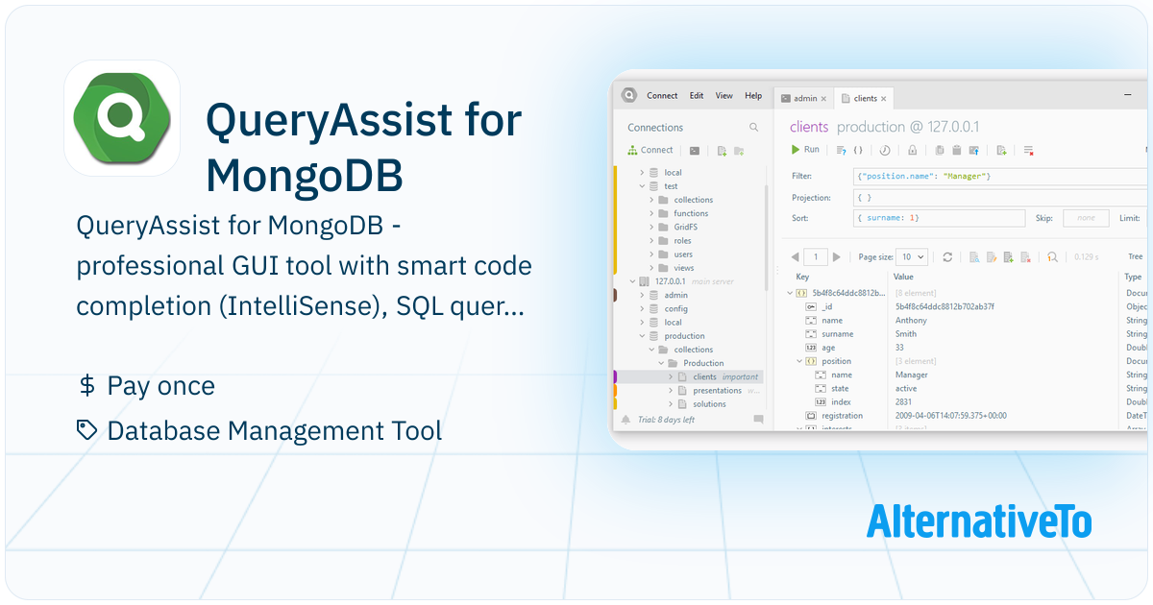The width and height of the screenshot is (1153, 605).
Task: Click the explain query icon next to Run
Action: 841,151
